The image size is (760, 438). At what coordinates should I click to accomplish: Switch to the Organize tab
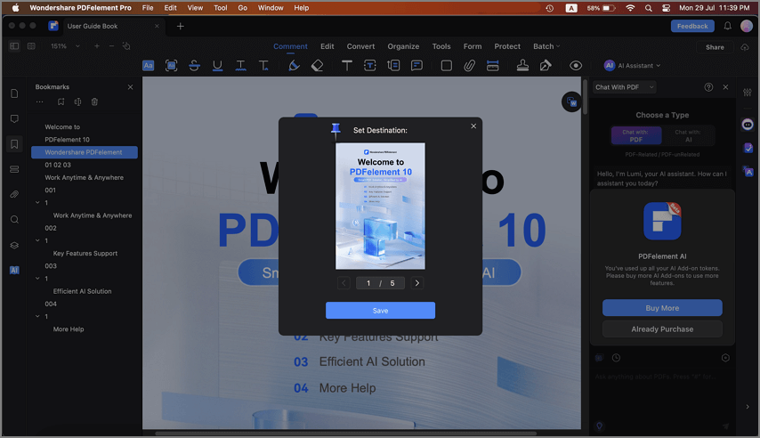click(403, 46)
